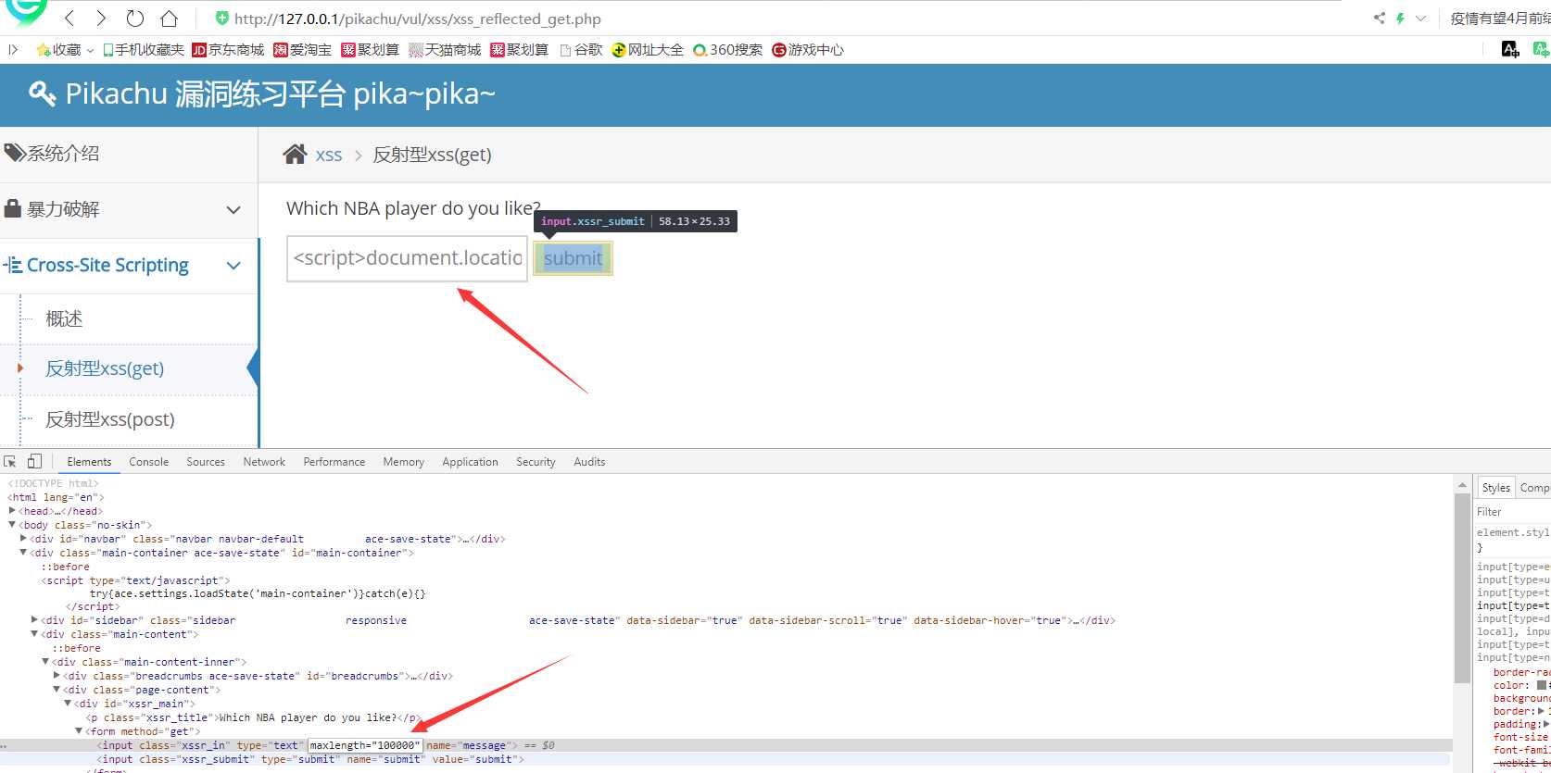The image size is (1551, 773).
Task: Select 反射型xss(get) in the sidebar
Action: [x=105, y=368]
